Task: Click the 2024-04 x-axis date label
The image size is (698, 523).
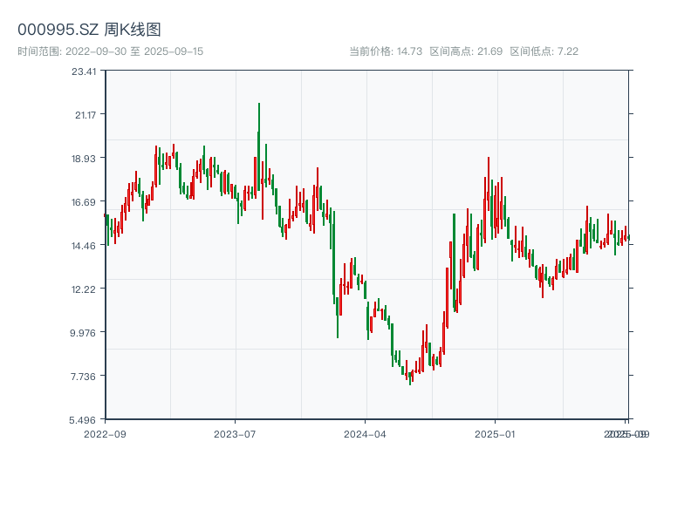Action: 365,433
